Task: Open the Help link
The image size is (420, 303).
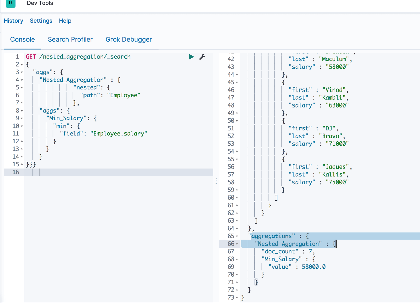Action: [65, 21]
